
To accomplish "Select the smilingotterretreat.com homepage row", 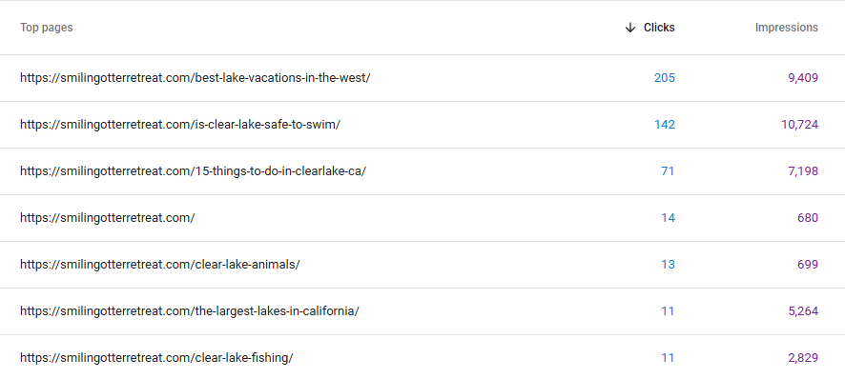I will point(422,218).
